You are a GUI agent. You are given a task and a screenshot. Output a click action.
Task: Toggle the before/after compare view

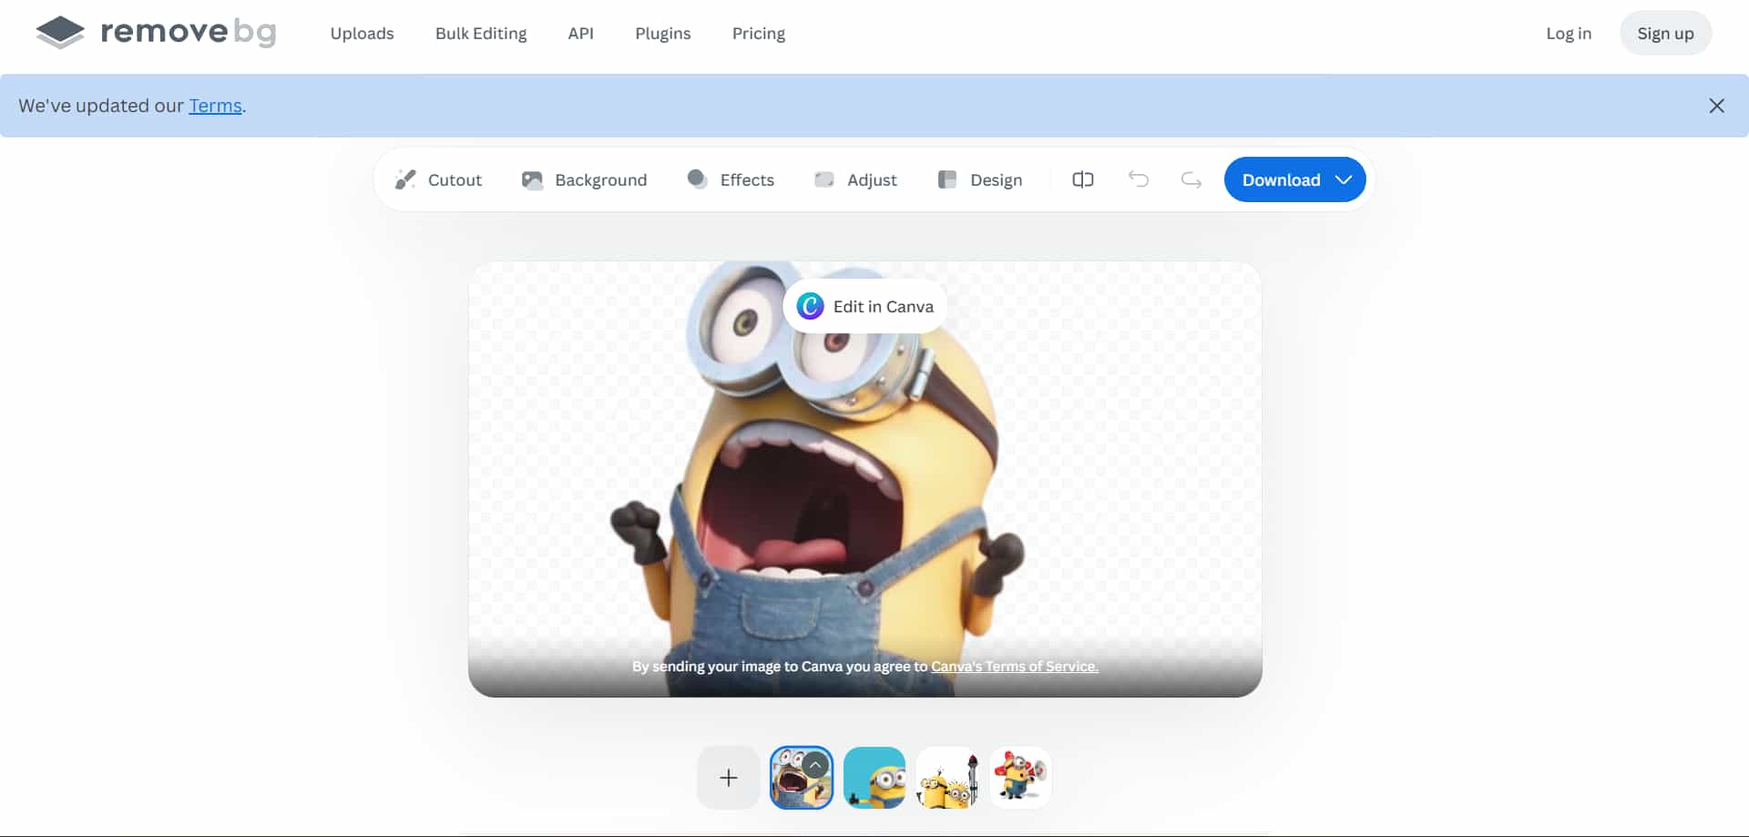tap(1083, 179)
